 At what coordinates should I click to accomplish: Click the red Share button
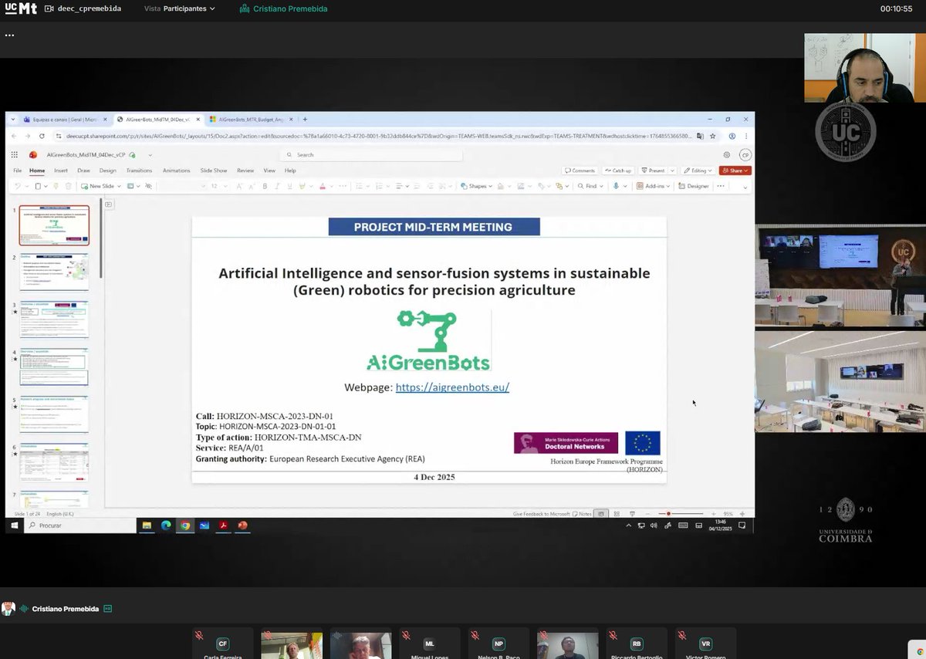pyautogui.click(x=735, y=171)
